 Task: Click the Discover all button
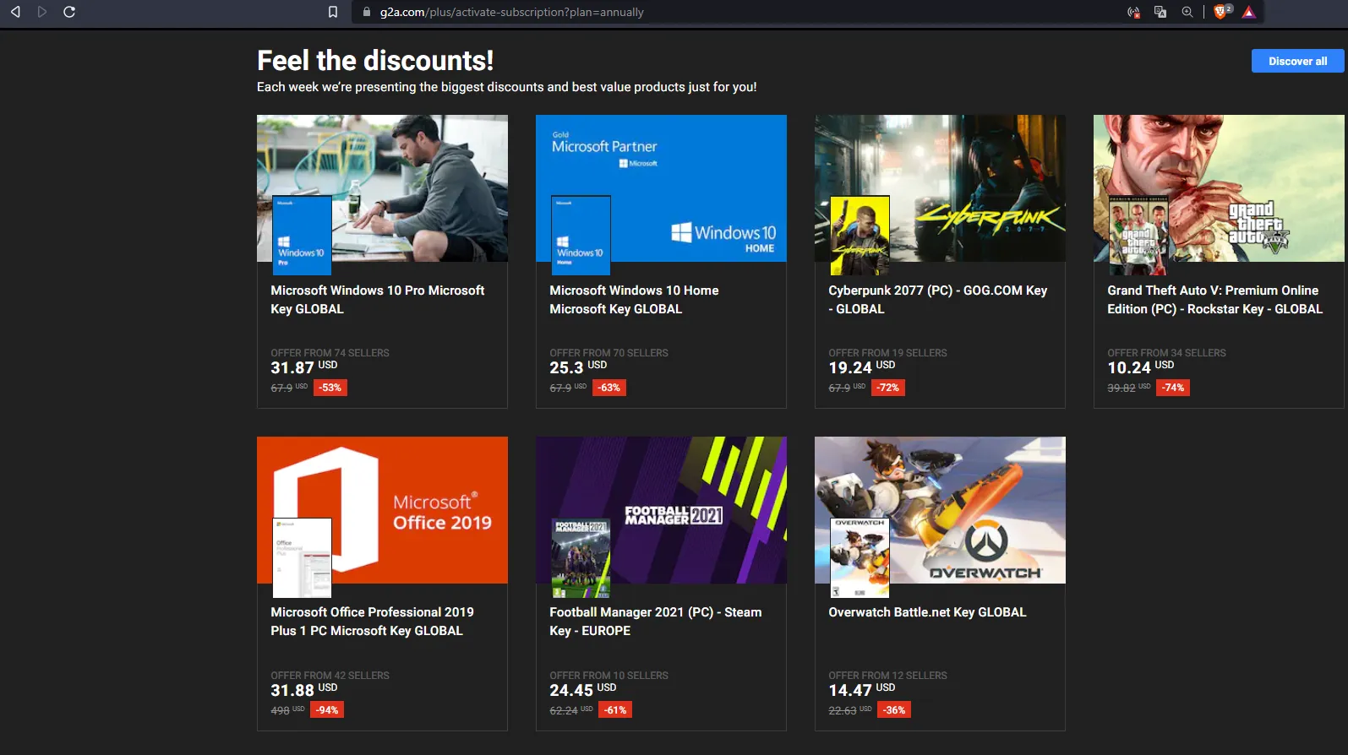point(1297,61)
